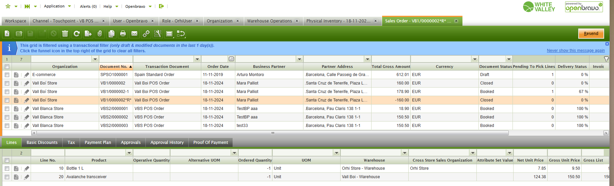Select all sales orders header checkbox

[7, 67]
